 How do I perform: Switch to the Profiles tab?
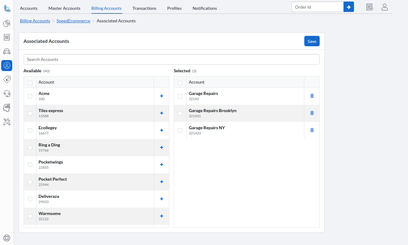click(x=174, y=8)
